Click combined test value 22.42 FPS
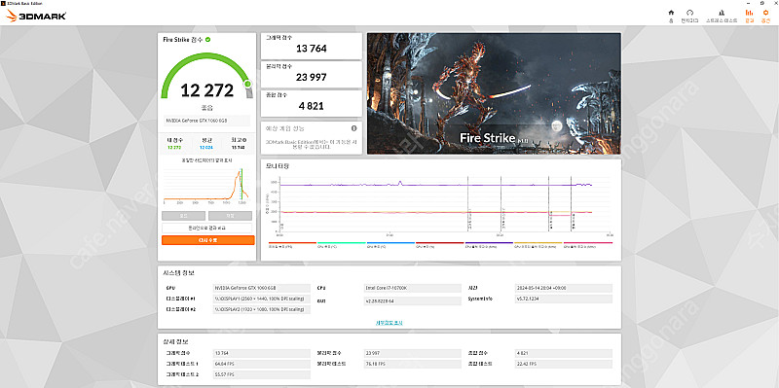Image resolution: width=779 pixels, height=388 pixels. (x=564, y=364)
